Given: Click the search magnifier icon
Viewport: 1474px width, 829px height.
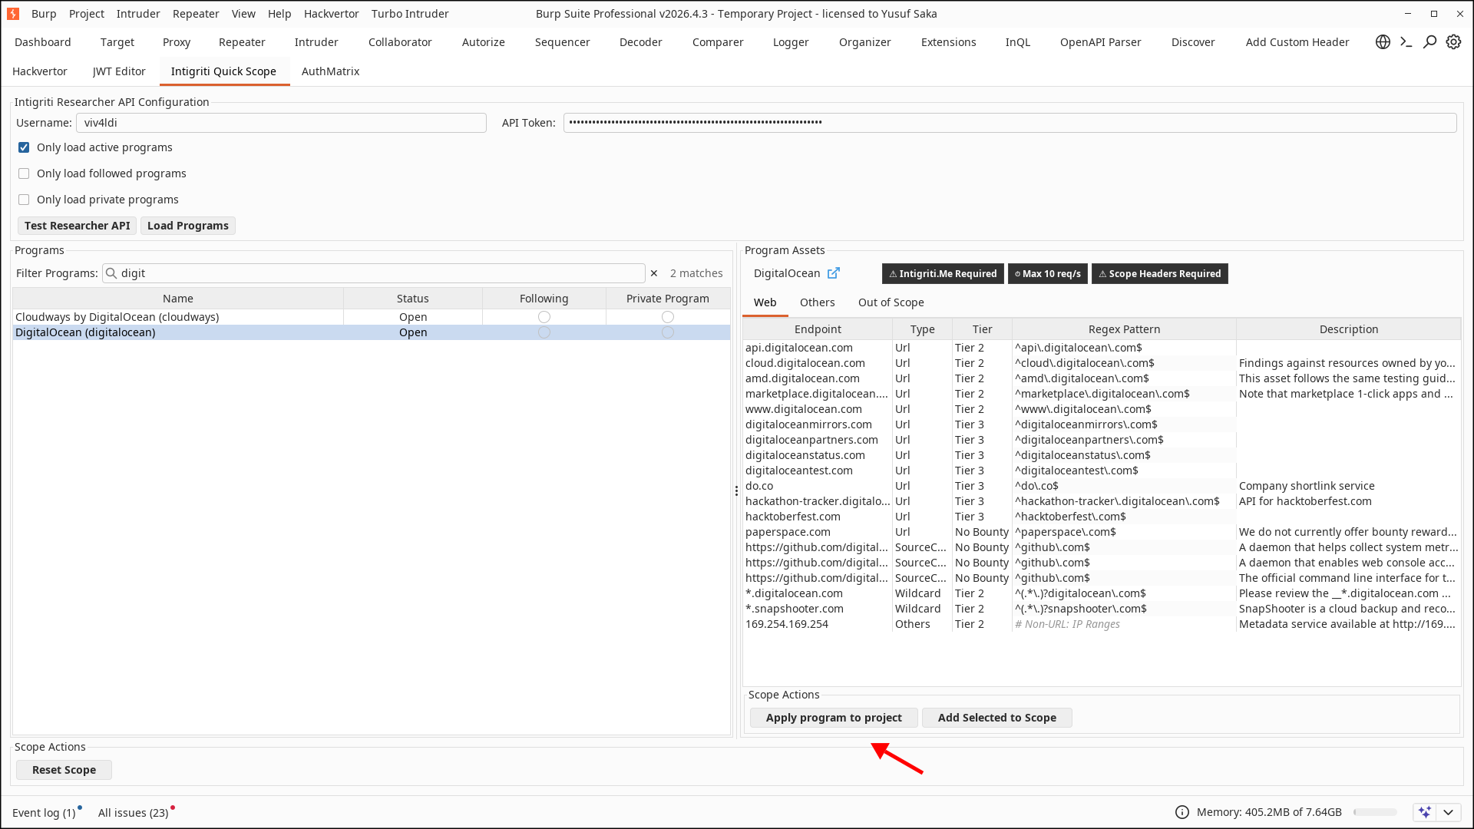Looking at the screenshot, I should [1429, 42].
